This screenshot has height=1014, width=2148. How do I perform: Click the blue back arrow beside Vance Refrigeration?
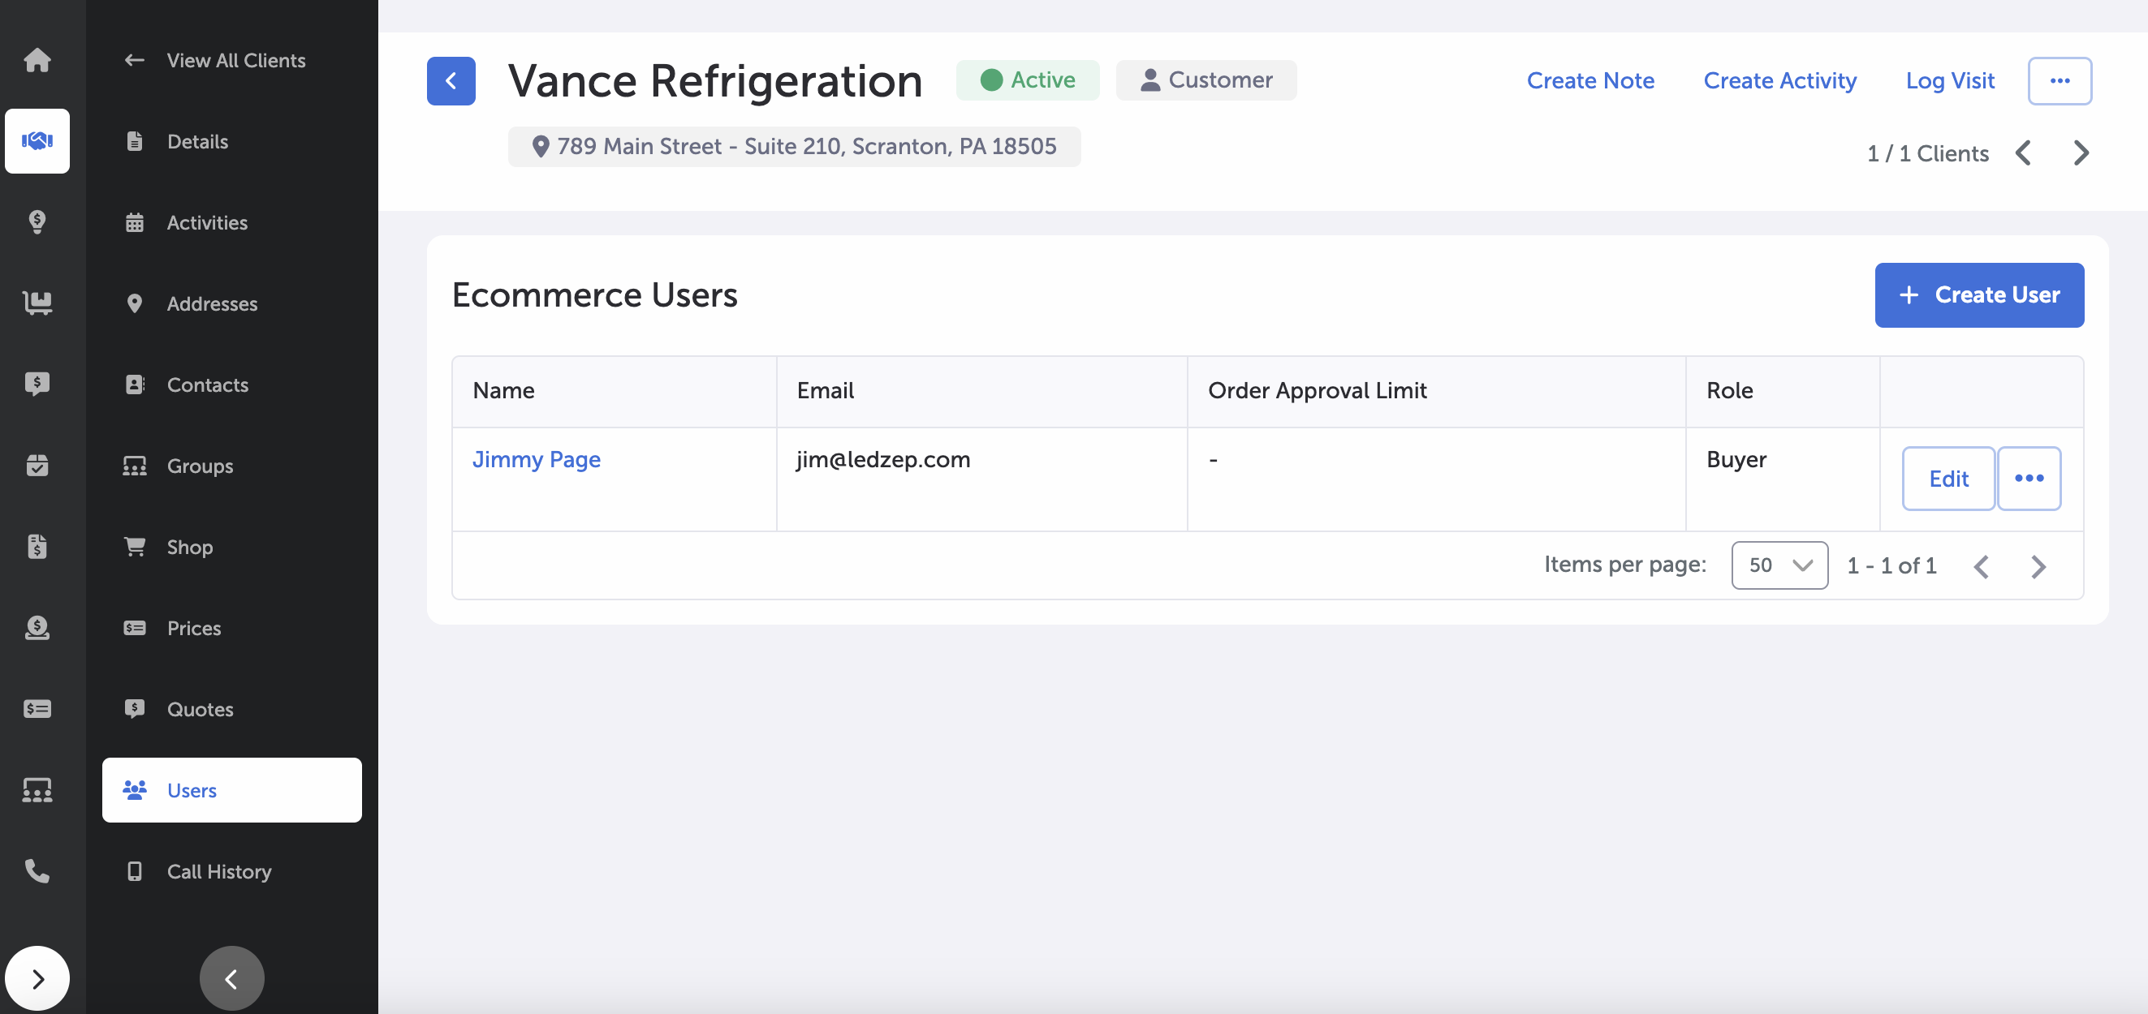pyautogui.click(x=451, y=81)
